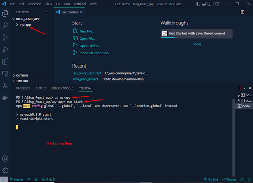Open recent project red_onion_resturent
This screenshot has height=183, width=253.
[x=87, y=73]
